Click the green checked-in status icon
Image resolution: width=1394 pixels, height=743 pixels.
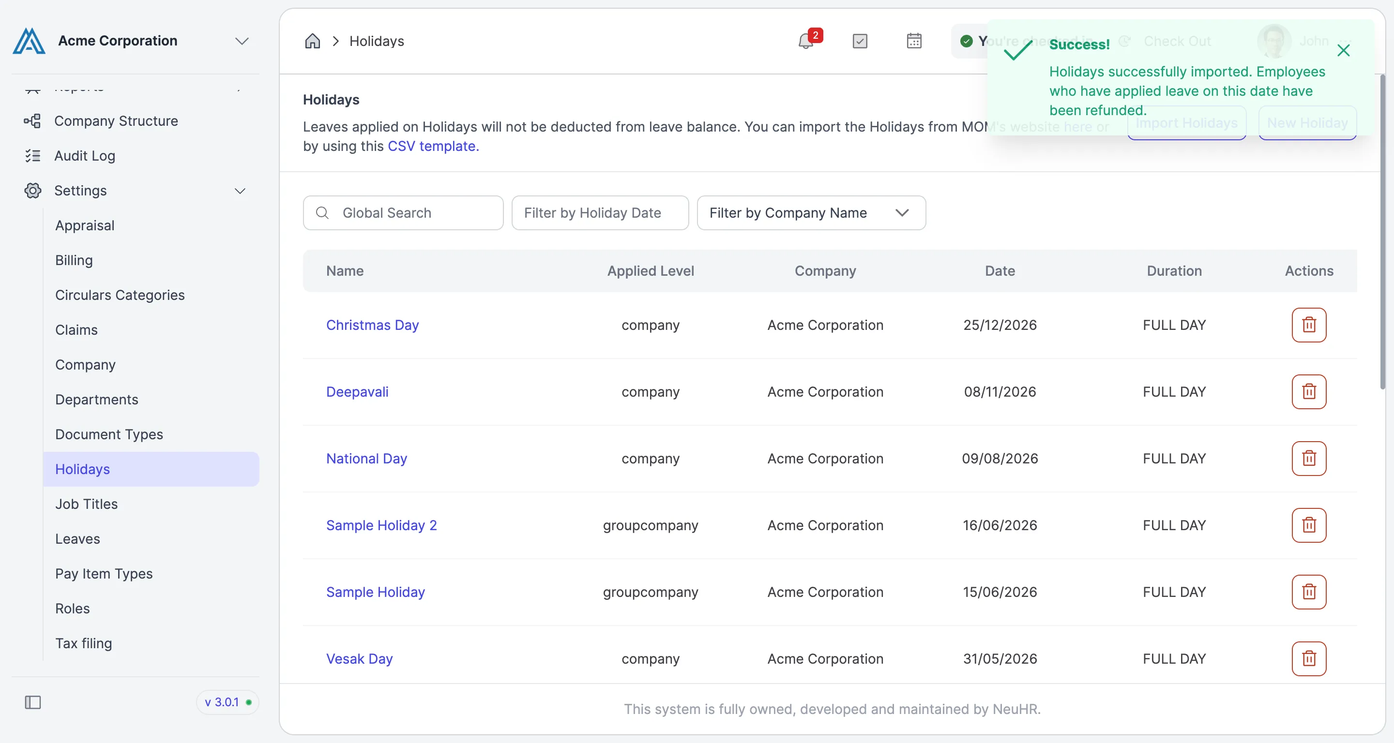(x=966, y=41)
